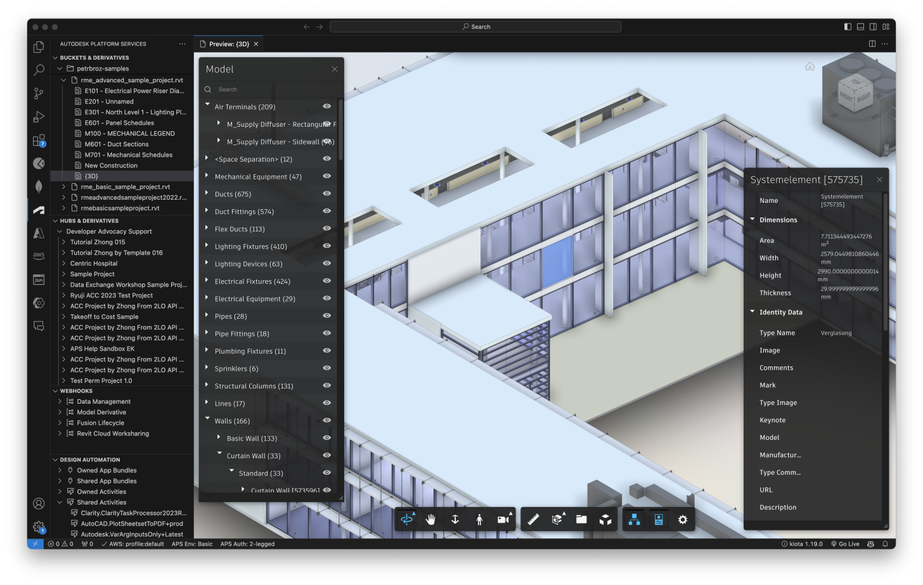Collapse the Dimensions property group
The image size is (923, 585).
(752, 219)
